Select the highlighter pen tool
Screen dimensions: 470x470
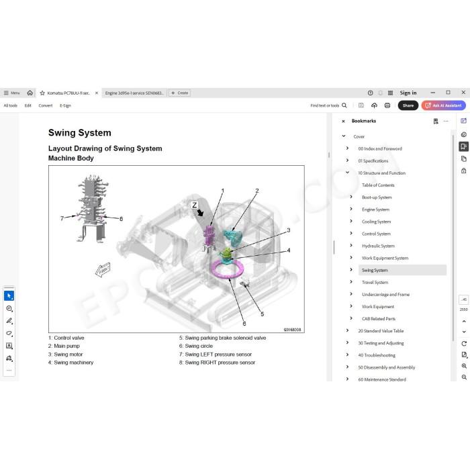9,321
